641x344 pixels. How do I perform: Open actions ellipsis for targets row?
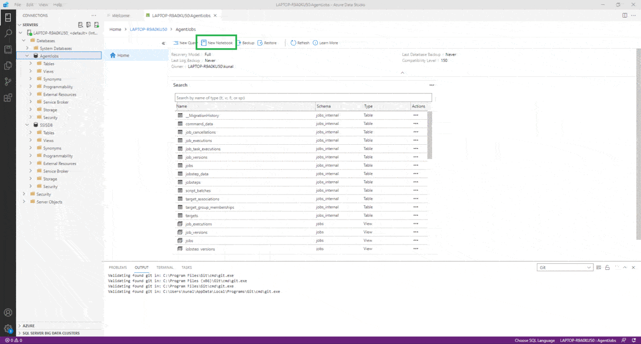click(x=416, y=215)
